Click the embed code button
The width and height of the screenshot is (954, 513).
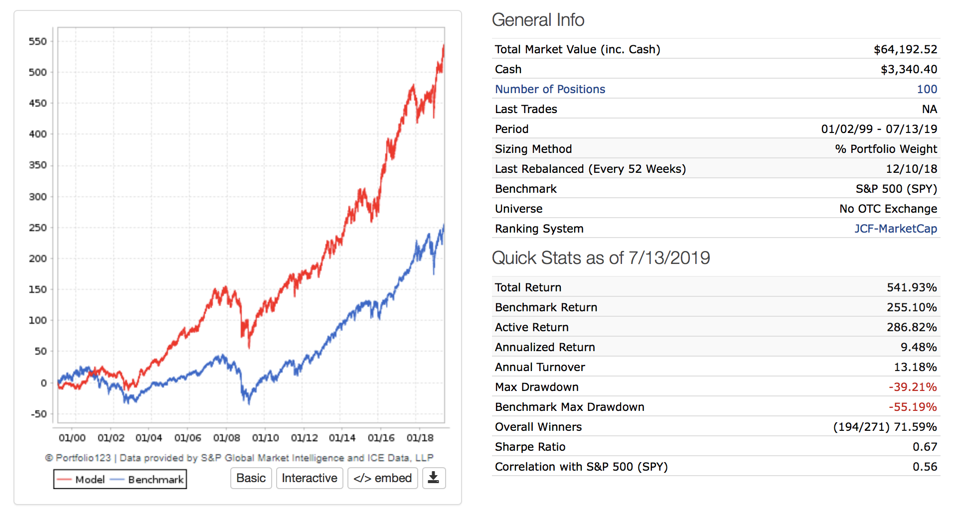(x=382, y=478)
